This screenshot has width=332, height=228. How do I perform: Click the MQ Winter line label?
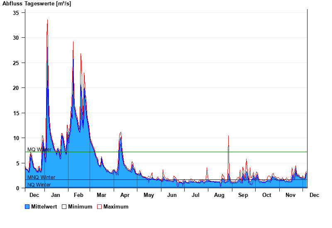[x=39, y=150]
